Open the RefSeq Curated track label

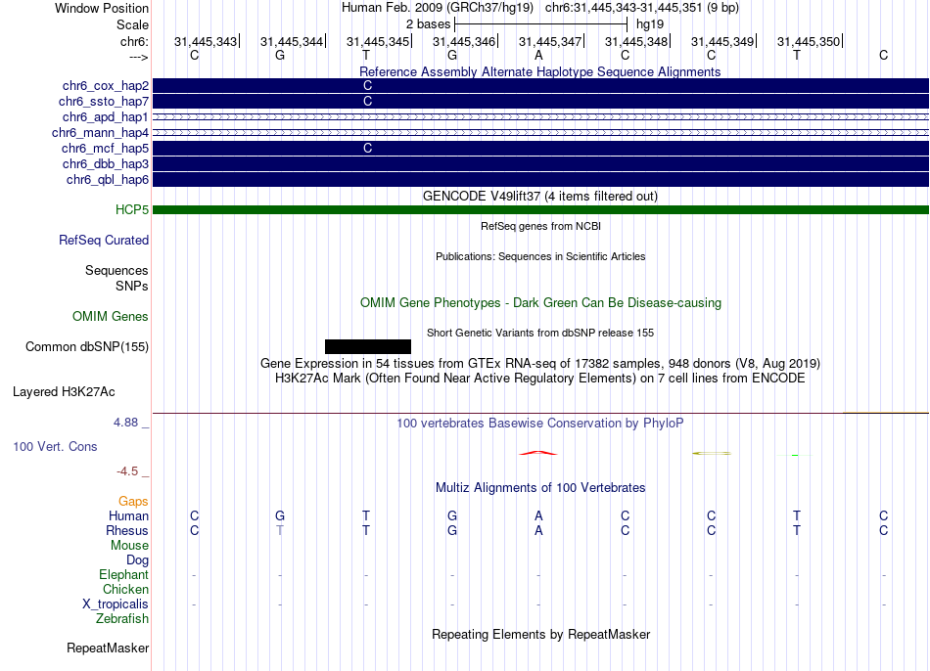[104, 240]
